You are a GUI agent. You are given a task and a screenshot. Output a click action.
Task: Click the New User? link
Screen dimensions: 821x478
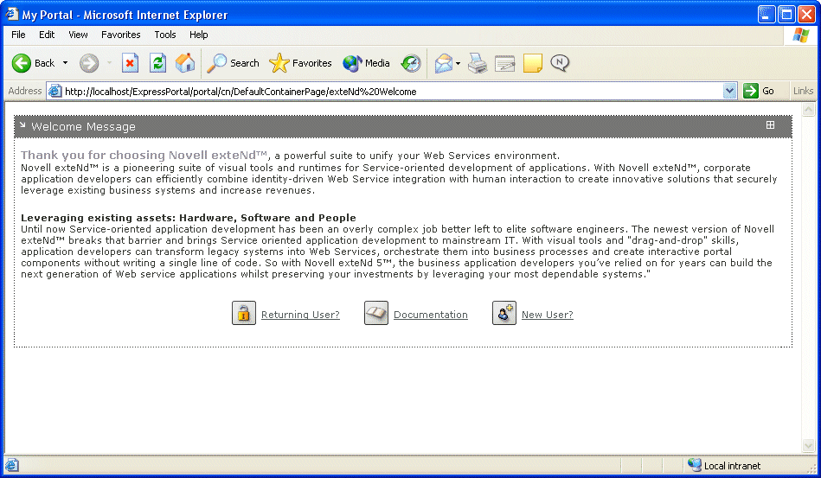pyautogui.click(x=547, y=315)
